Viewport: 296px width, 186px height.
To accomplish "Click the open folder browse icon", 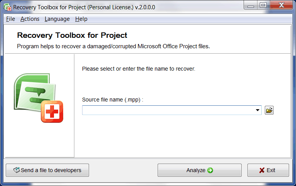I will 269,110.
